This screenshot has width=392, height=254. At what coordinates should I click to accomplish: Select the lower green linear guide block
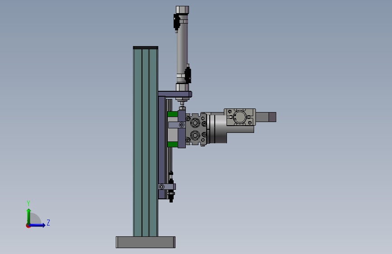[x=173, y=144]
